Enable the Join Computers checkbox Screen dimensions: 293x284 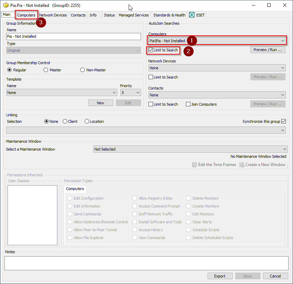188,104
